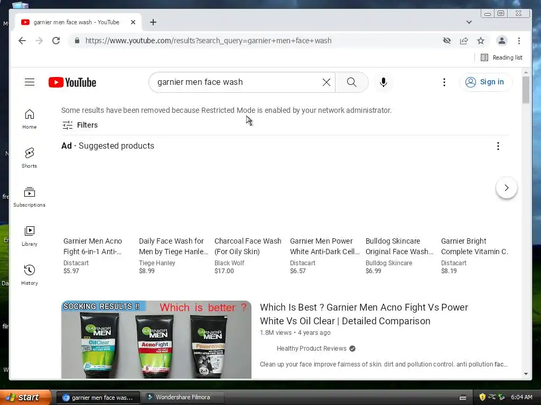Click the scrollbar down arrow
Viewport: 541px width, 405px height.
[x=526, y=374]
